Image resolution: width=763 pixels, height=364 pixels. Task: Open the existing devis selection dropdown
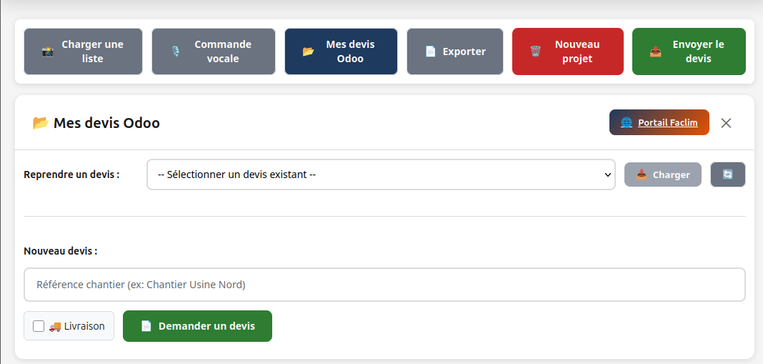381,174
